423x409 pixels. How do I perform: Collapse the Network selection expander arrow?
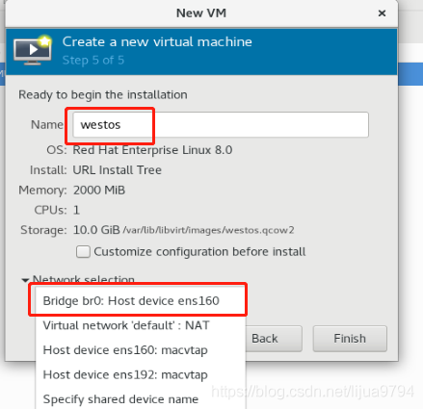click(25, 280)
